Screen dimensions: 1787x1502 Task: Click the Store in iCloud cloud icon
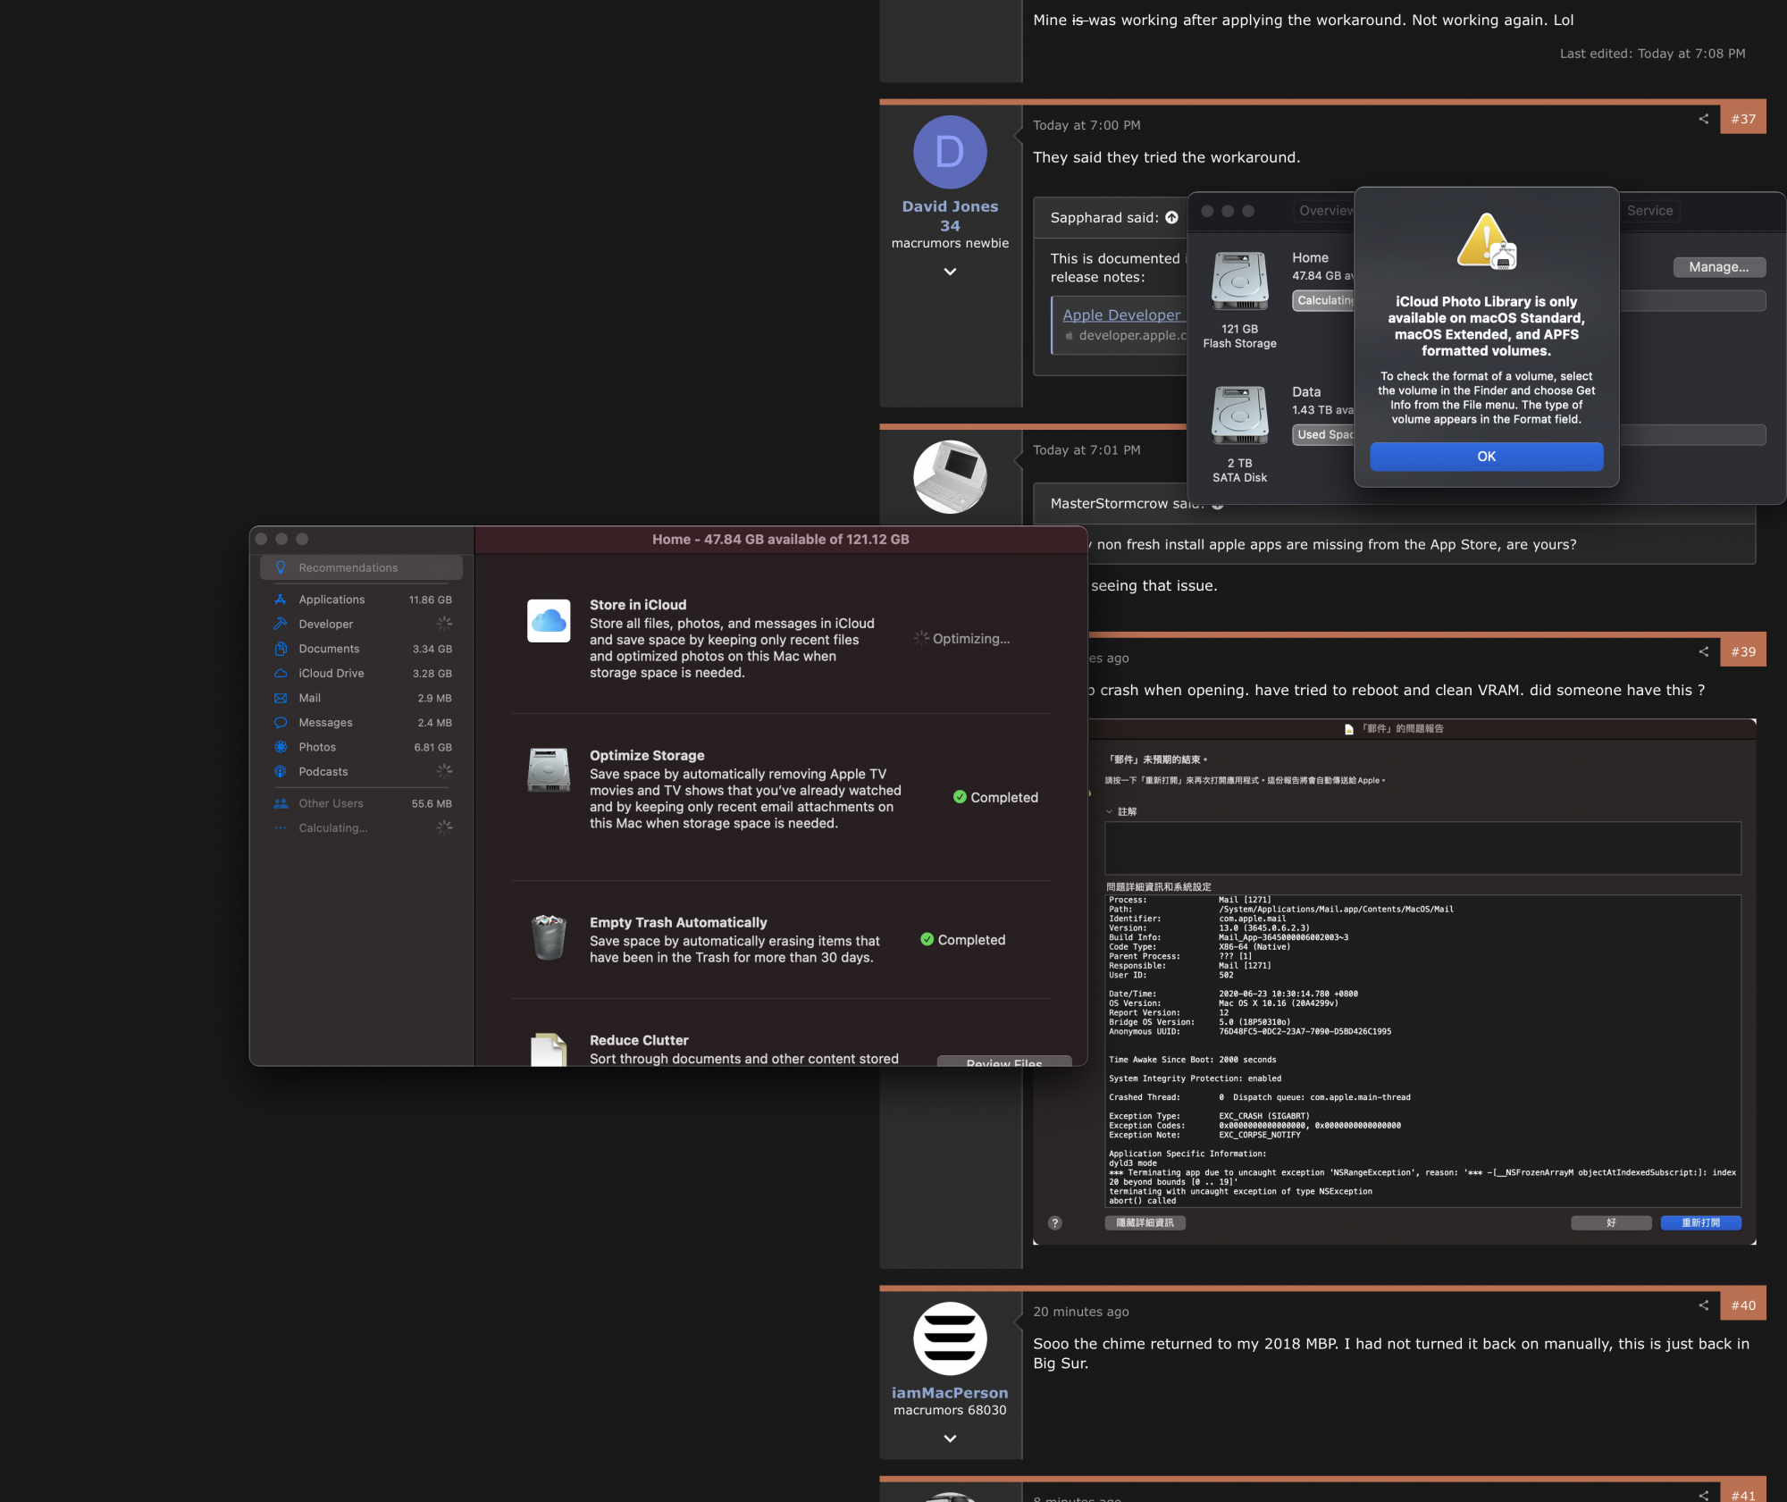549,621
